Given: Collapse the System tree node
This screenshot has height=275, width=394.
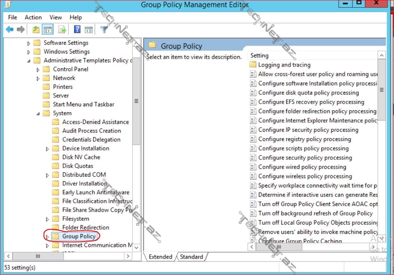Looking at the screenshot, I should point(38,113).
